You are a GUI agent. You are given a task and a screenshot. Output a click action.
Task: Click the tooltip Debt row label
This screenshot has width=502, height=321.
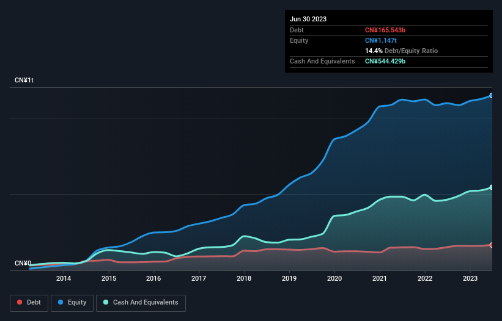pyautogui.click(x=297, y=30)
